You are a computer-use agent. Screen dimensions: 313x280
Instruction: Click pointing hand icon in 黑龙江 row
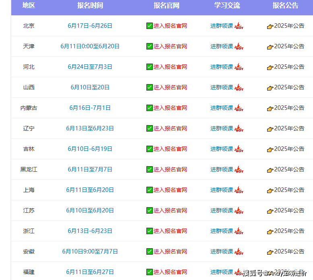(x=270, y=170)
